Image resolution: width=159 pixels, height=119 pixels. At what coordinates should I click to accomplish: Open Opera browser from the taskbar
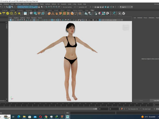point(40,117)
